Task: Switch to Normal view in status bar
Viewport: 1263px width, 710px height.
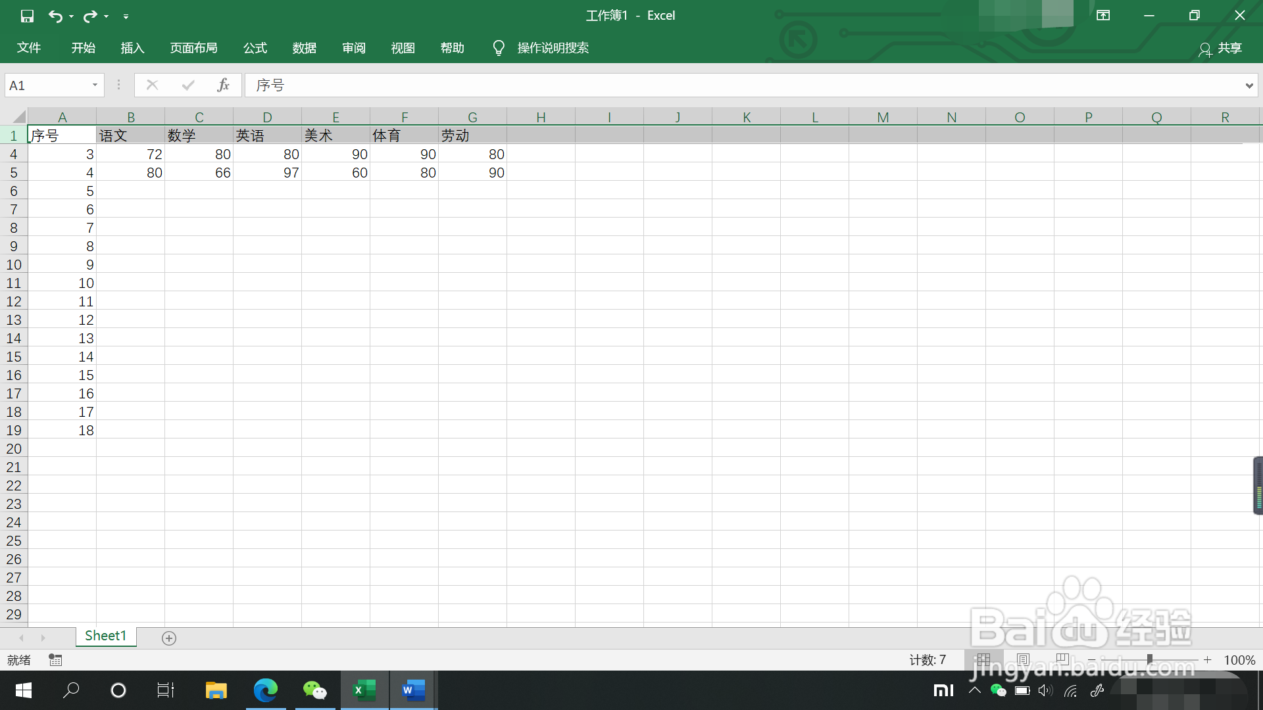Action: click(x=983, y=659)
